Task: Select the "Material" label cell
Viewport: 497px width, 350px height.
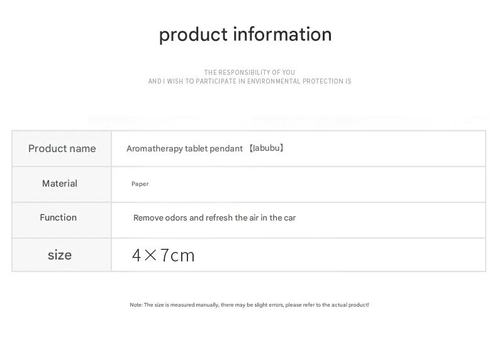Action: 60,183
